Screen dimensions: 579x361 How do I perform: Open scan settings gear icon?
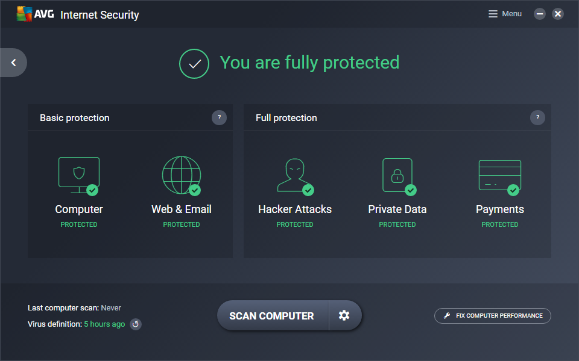tap(344, 316)
